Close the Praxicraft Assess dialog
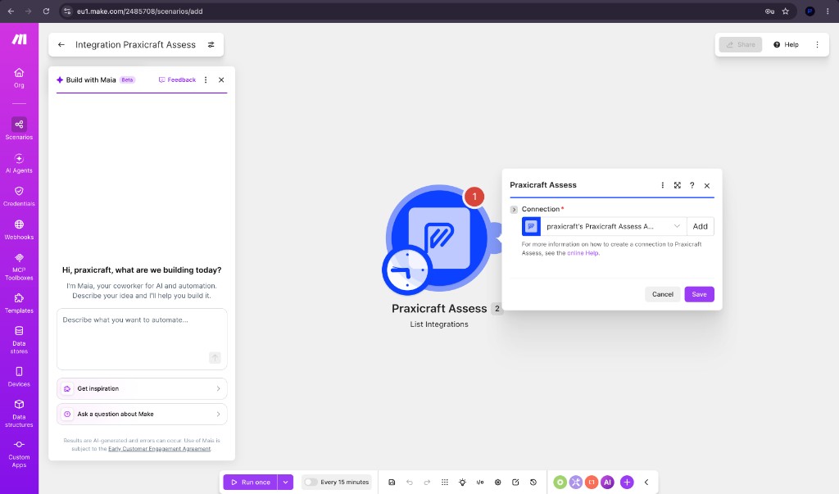The width and height of the screenshot is (839, 494). [707, 186]
